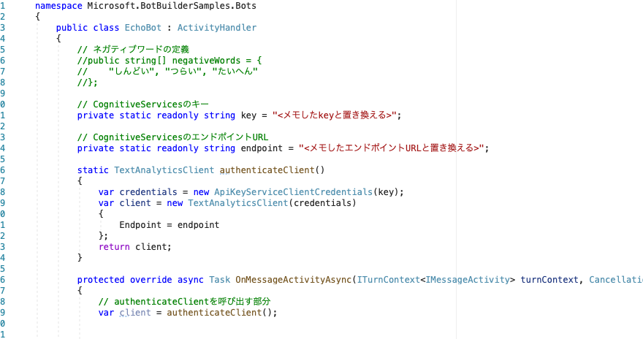Click line number 6 beside the OnMessageActivityAsync line
The height and width of the screenshot is (339, 643).
[2, 280]
